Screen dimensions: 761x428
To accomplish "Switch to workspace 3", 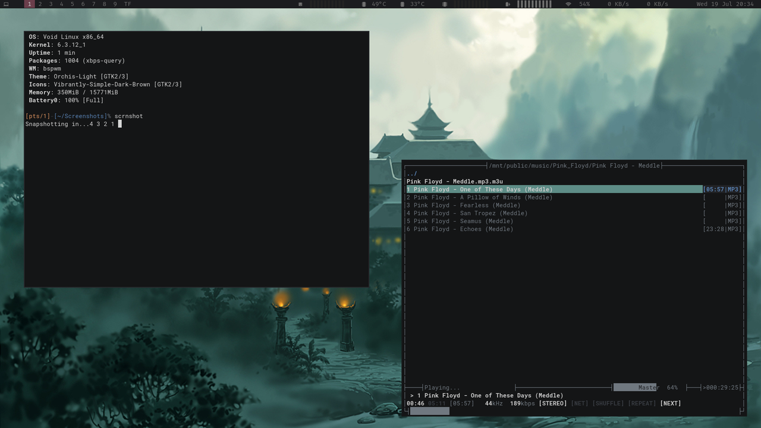I will tap(51, 4).
